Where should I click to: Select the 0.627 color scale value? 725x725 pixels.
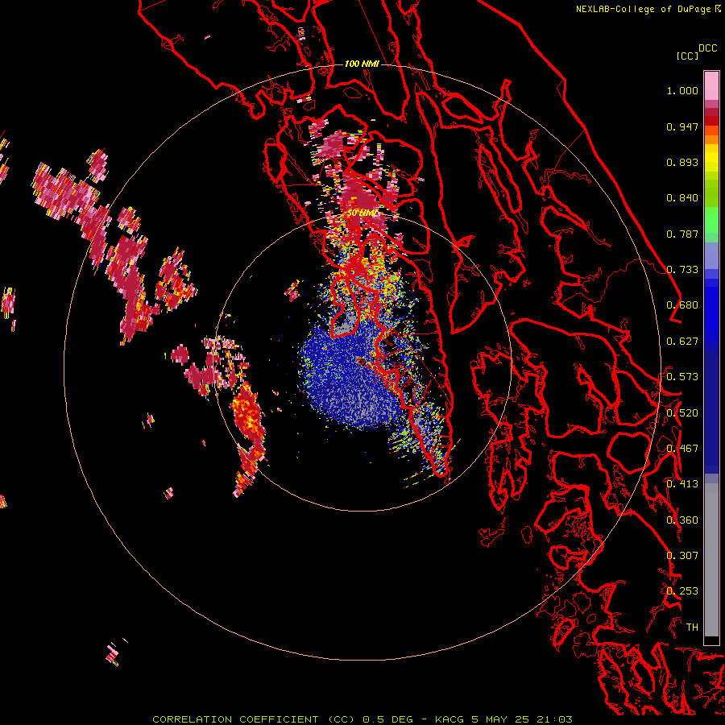682,342
